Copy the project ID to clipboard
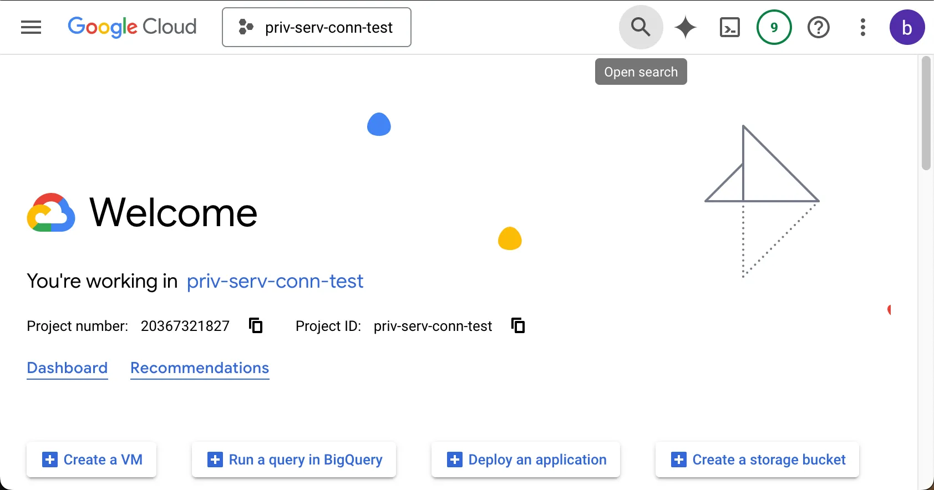This screenshot has width=934, height=490. [x=518, y=326]
